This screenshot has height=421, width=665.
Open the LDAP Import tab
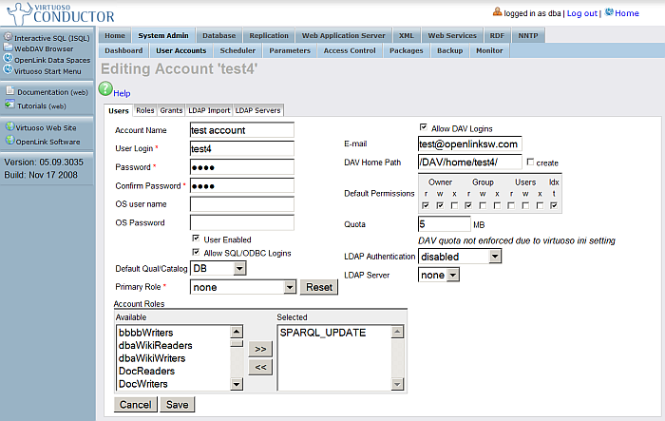tap(209, 110)
